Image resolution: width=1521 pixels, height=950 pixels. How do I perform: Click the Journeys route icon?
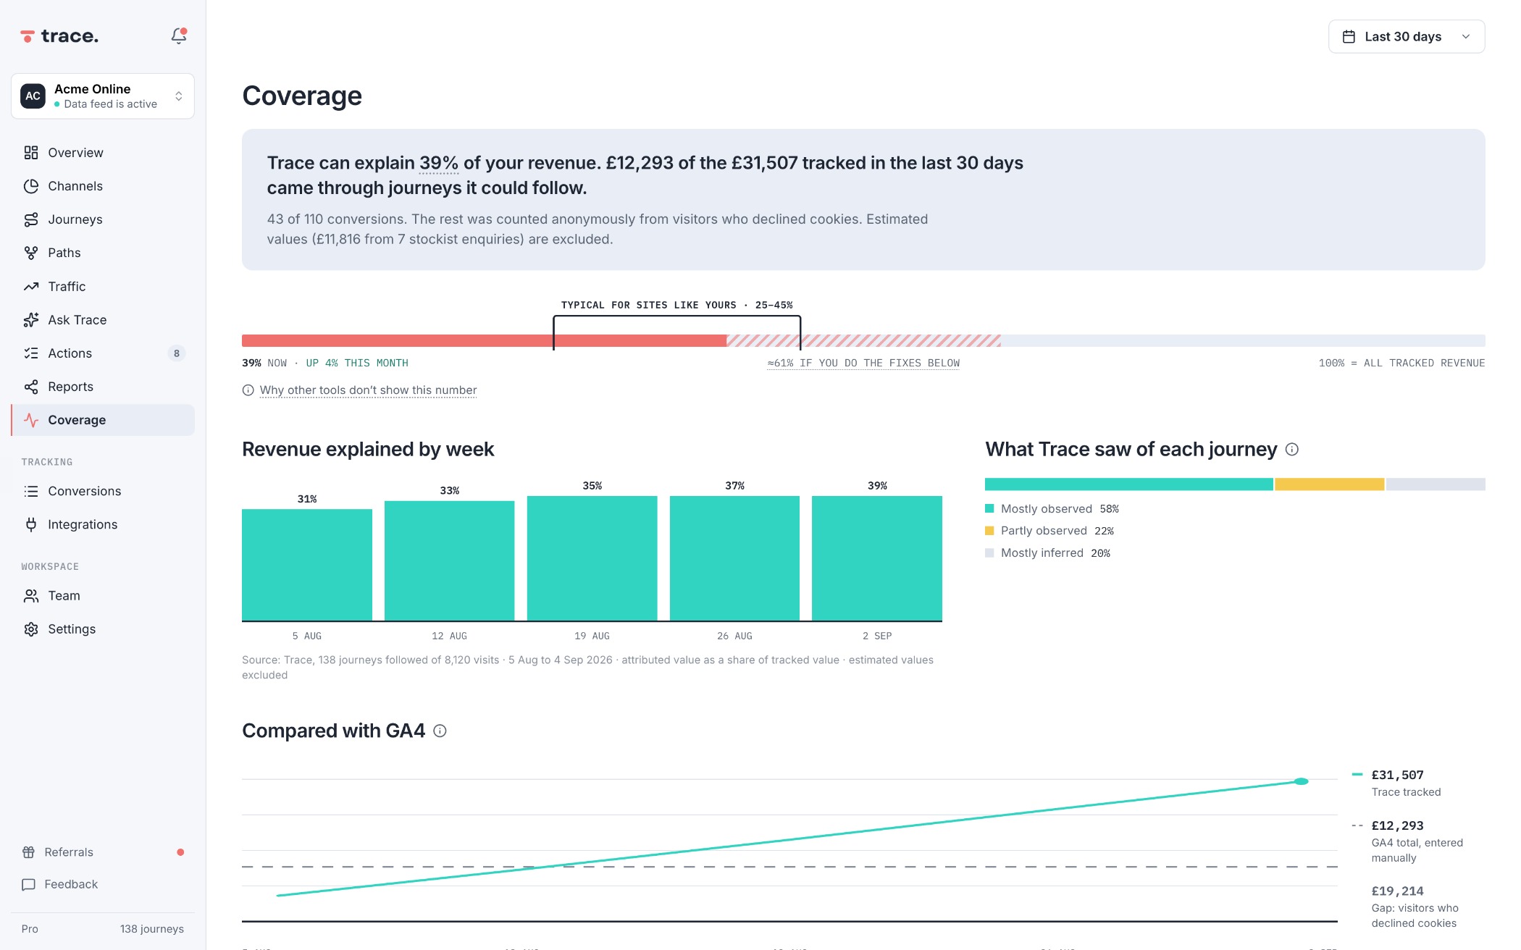pyautogui.click(x=31, y=219)
